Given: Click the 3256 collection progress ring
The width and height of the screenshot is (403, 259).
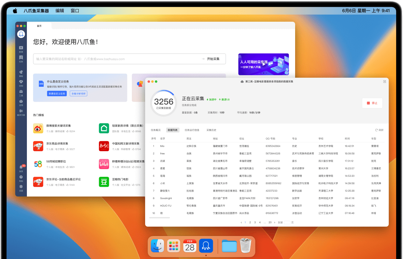Looking at the screenshot, I should click(x=164, y=103).
